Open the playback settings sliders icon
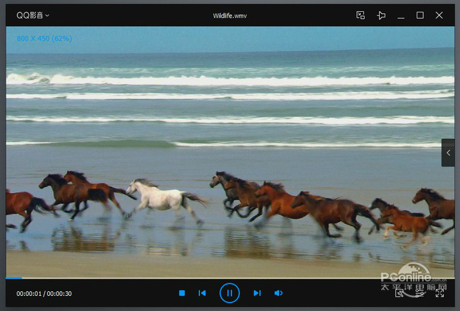 419,293
